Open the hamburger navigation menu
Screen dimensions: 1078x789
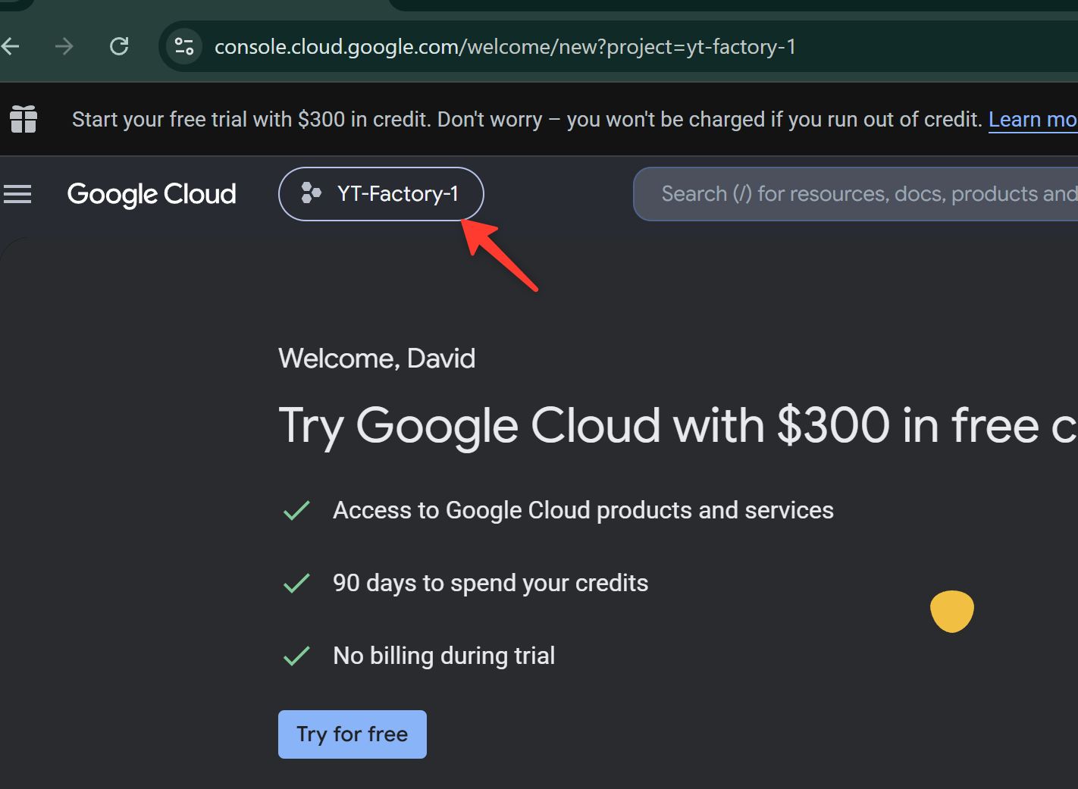[x=17, y=194]
